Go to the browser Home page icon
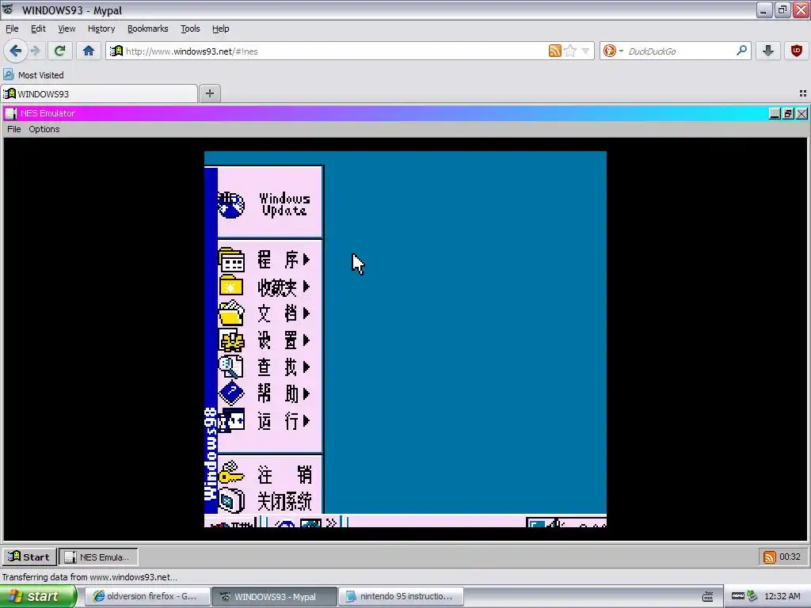Screen dimensions: 811x608 pos(89,51)
